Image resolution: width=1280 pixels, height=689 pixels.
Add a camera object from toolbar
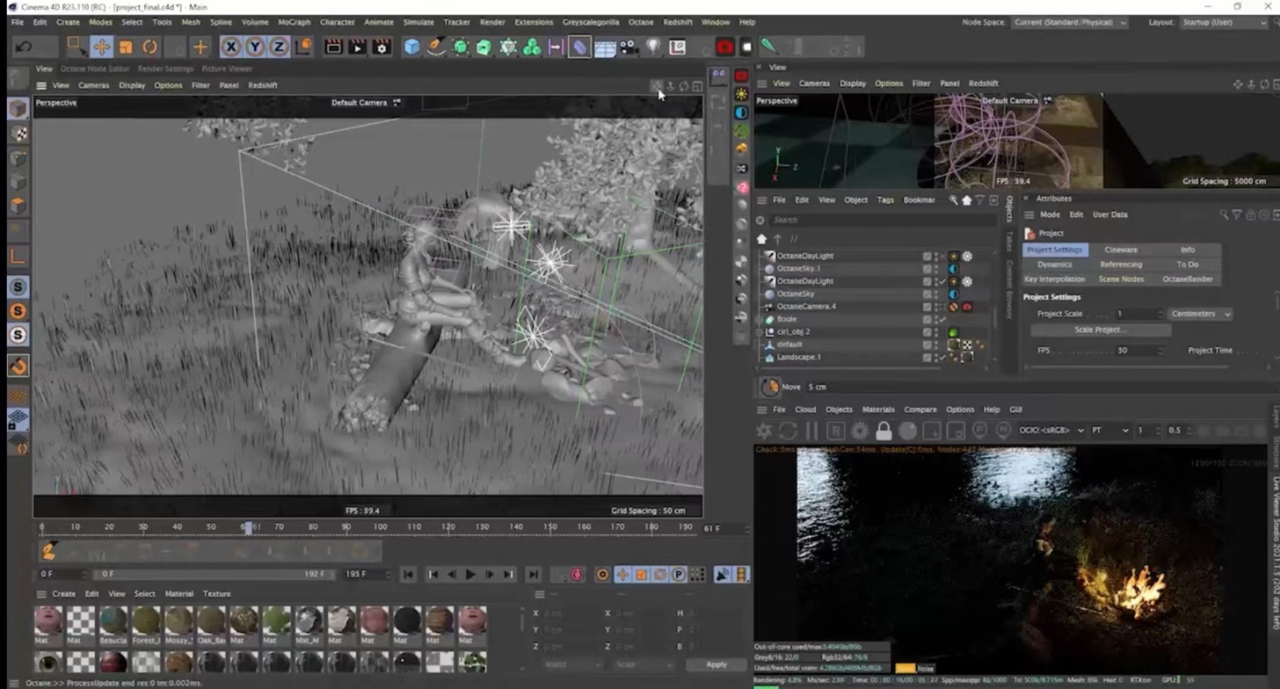pyautogui.click(x=629, y=47)
